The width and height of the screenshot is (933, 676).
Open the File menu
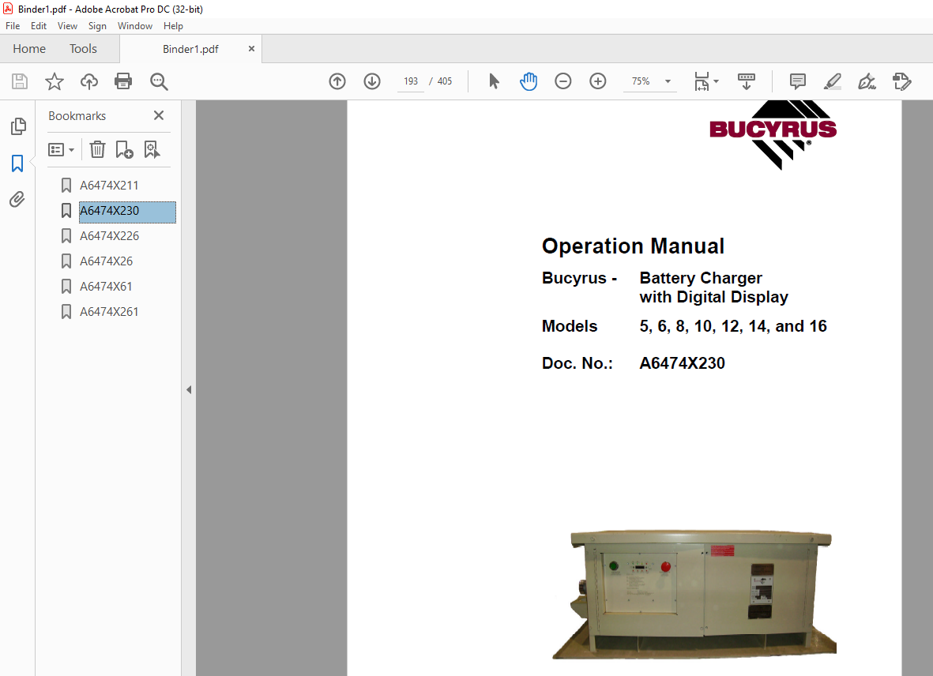click(x=13, y=26)
